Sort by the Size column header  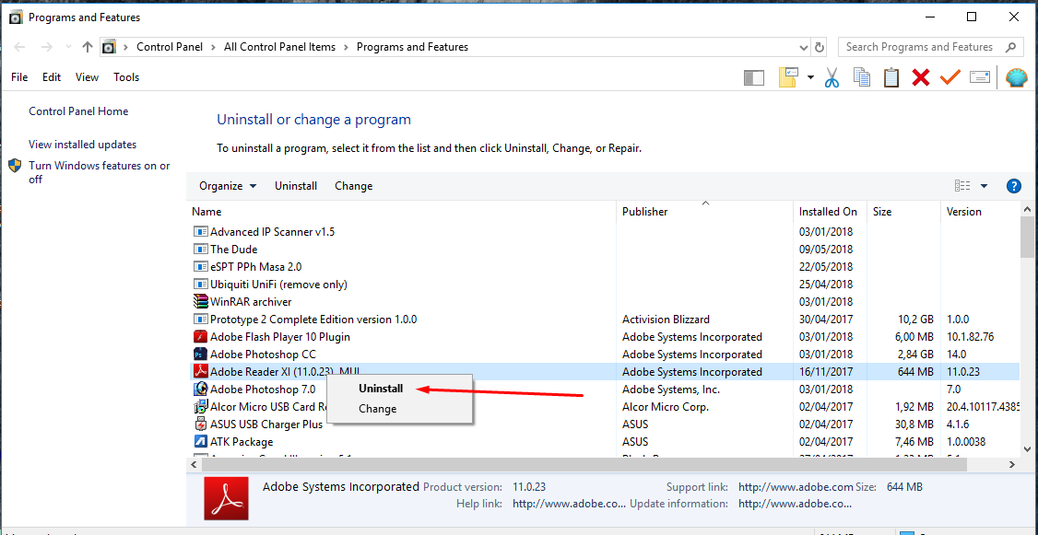882,212
